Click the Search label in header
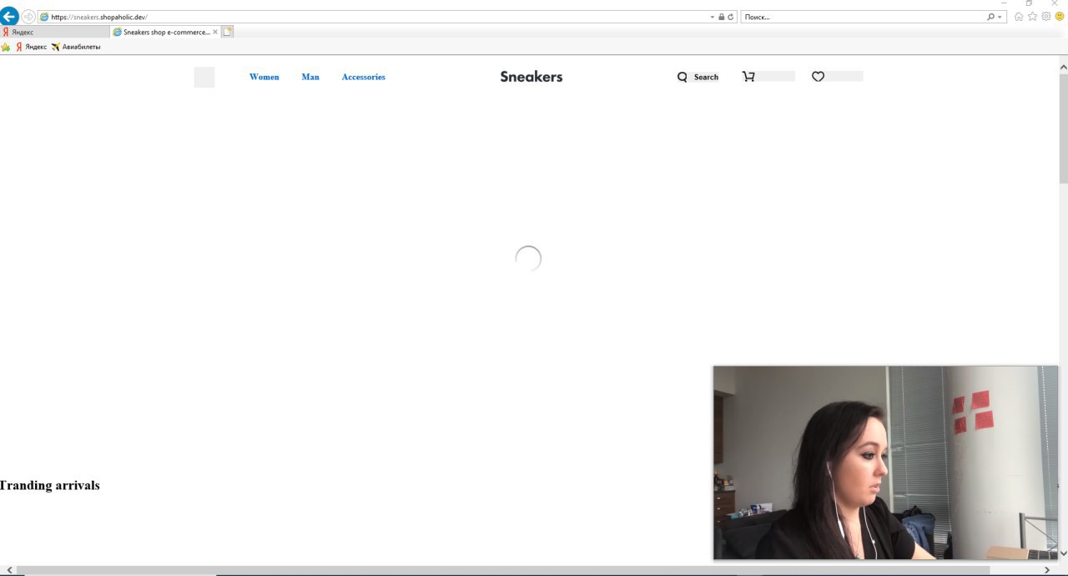 click(x=706, y=77)
